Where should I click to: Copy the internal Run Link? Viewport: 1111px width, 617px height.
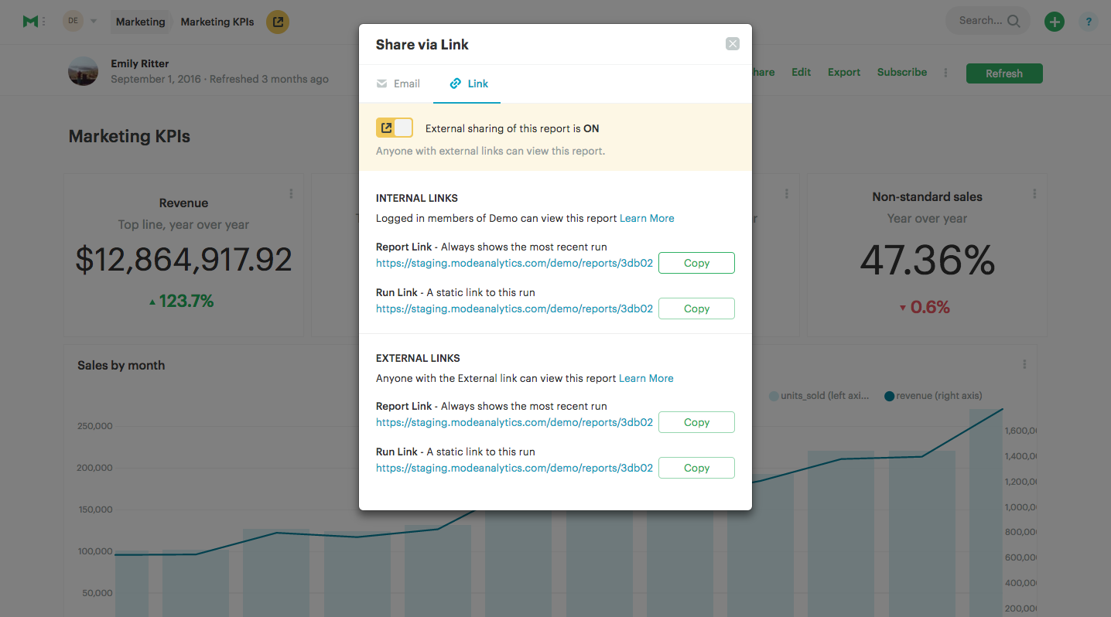696,308
